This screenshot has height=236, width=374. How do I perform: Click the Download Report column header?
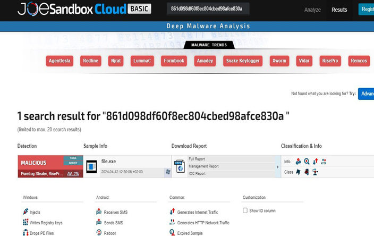[x=189, y=146]
